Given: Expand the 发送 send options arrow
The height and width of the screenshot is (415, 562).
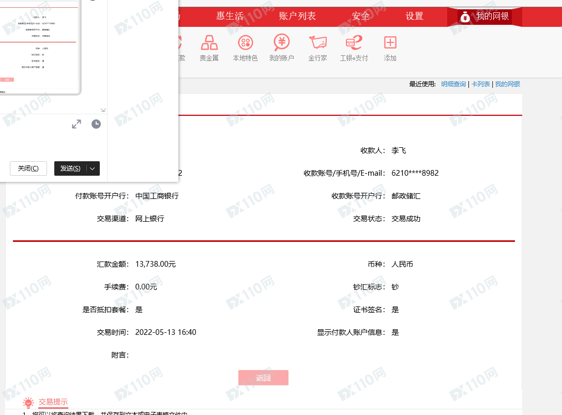Looking at the screenshot, I should pyautogui.click(x=93, y=168).
